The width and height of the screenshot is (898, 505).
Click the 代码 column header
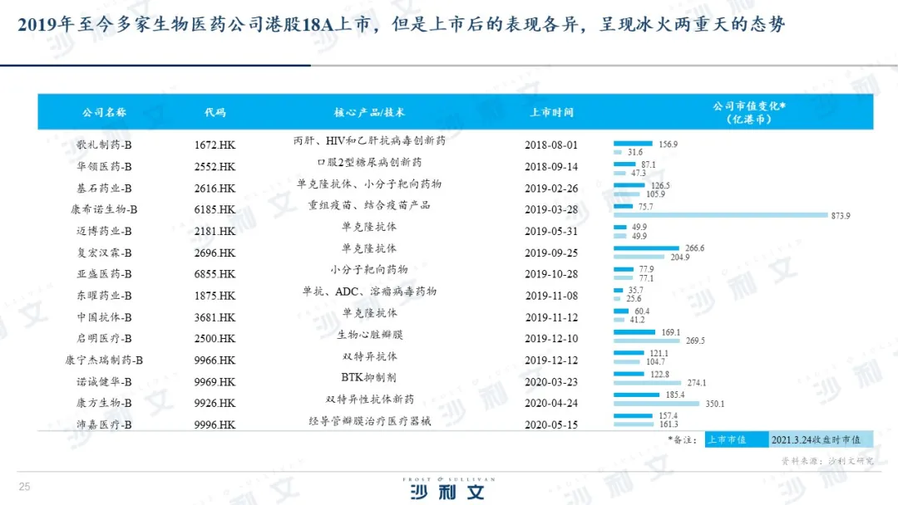point(215,112)
